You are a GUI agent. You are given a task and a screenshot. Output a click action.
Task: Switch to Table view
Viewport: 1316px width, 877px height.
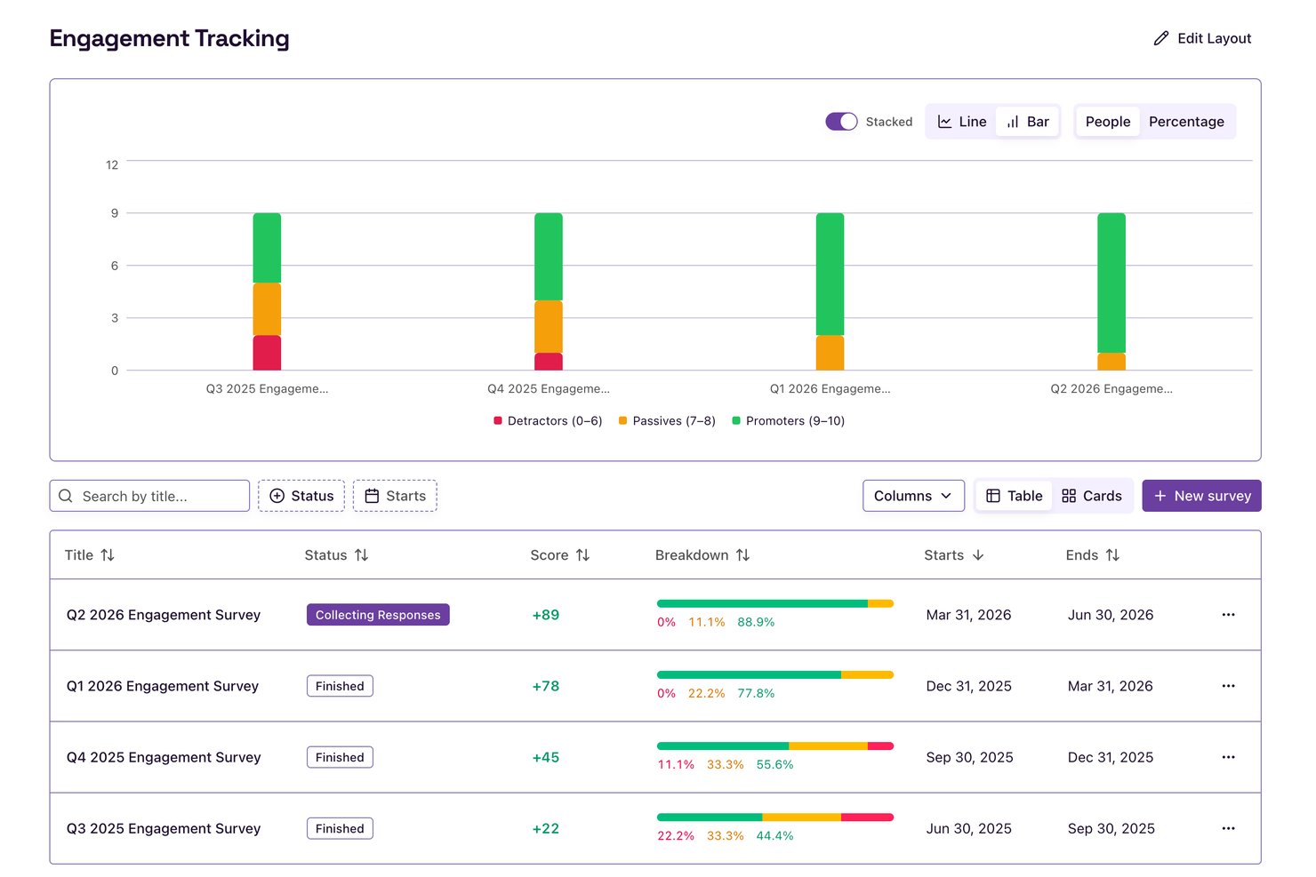[1014, 496]
